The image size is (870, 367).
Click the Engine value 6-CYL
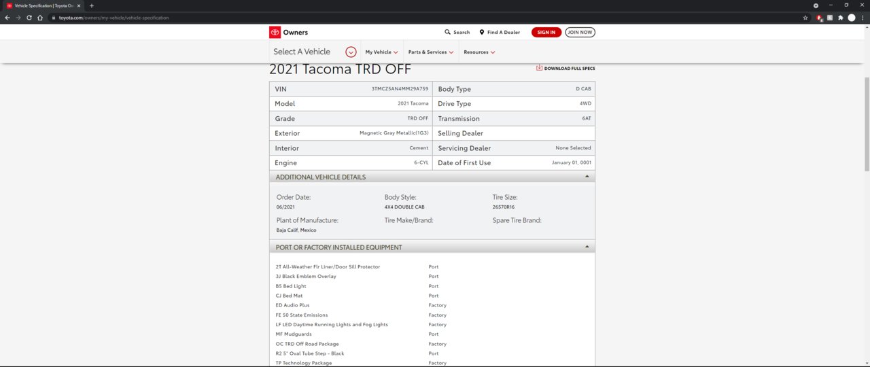click(421, 162)
